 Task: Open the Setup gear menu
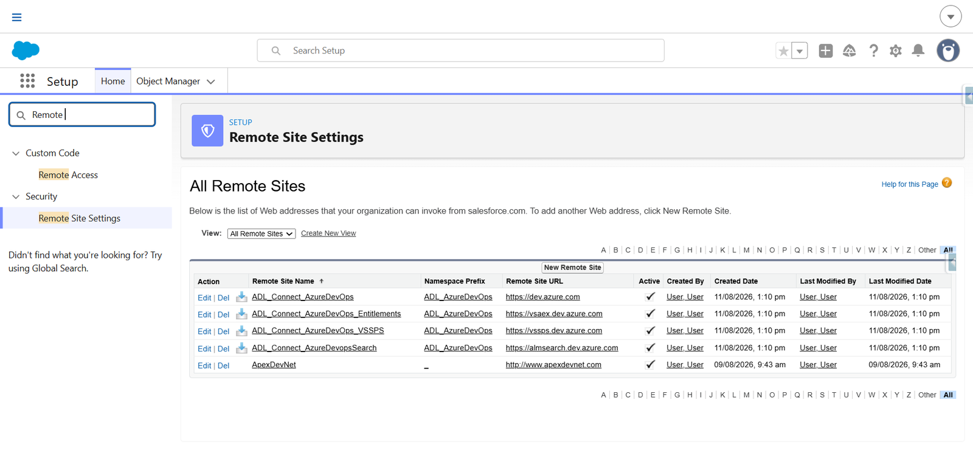pyautogui.click(x=896, y=51)
